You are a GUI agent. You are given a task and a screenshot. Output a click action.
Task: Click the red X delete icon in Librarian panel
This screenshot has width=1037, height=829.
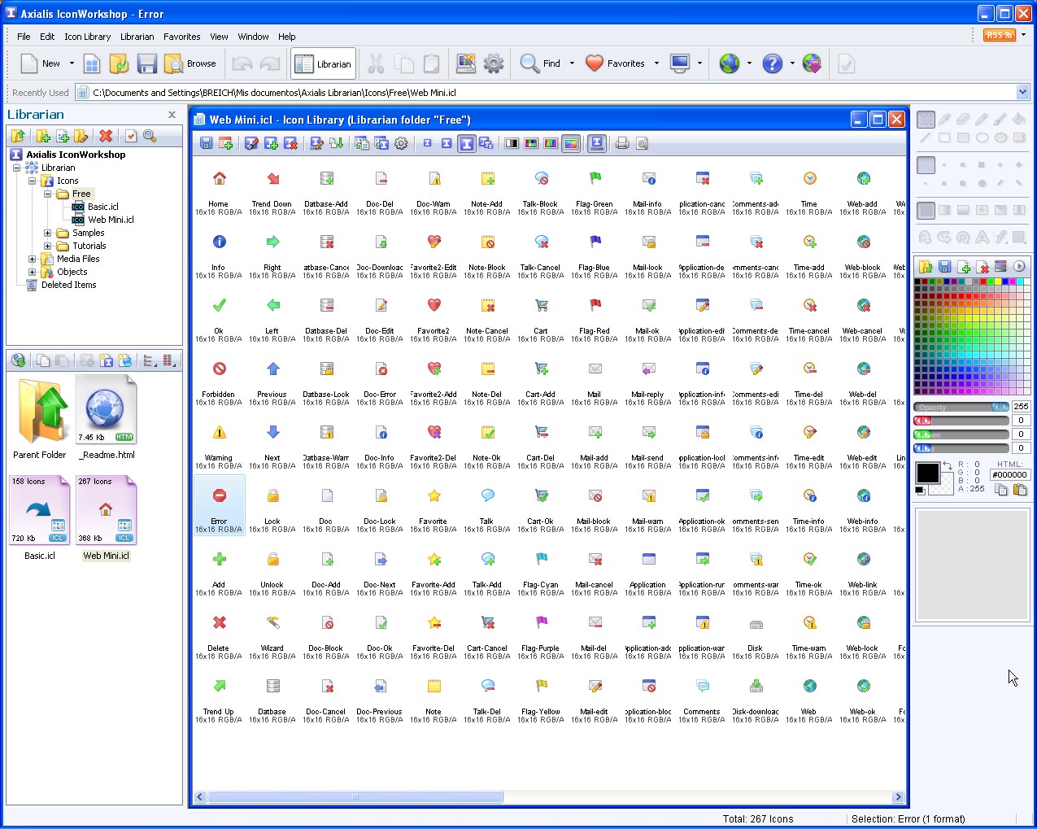[106, 136]
